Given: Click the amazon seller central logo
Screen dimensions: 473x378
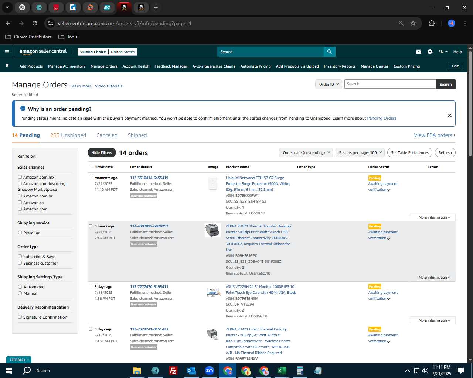Looking at the screenshot, I should click(x=43, y=52).
